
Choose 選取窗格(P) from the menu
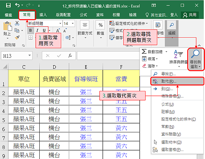[x=177, y=149]
